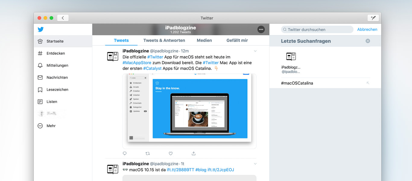Open the tweet's attached App Store screenshot

click(x=189, y=111)
